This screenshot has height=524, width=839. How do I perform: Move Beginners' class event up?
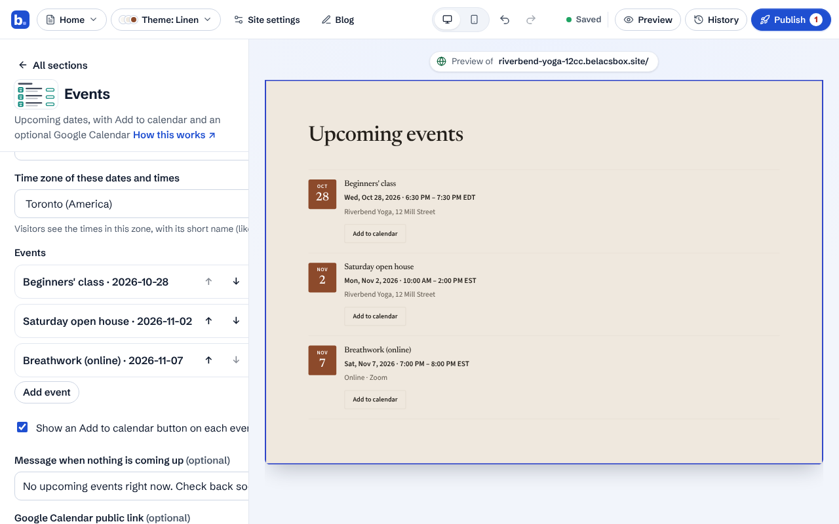click(x=208, y=282)
